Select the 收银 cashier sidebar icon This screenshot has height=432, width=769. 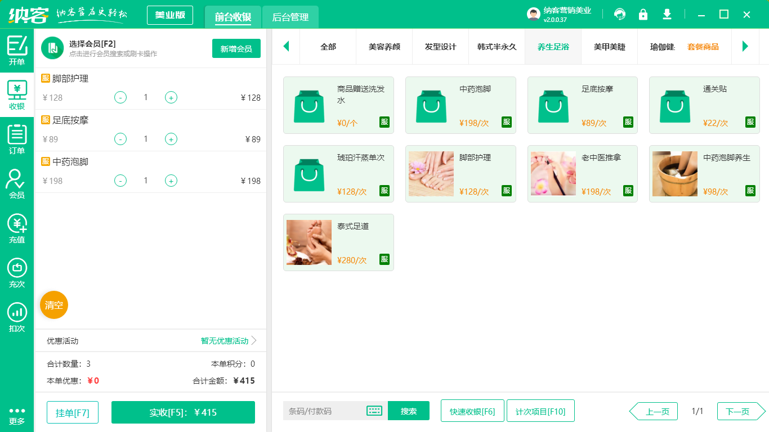click(x=17, y=95)
